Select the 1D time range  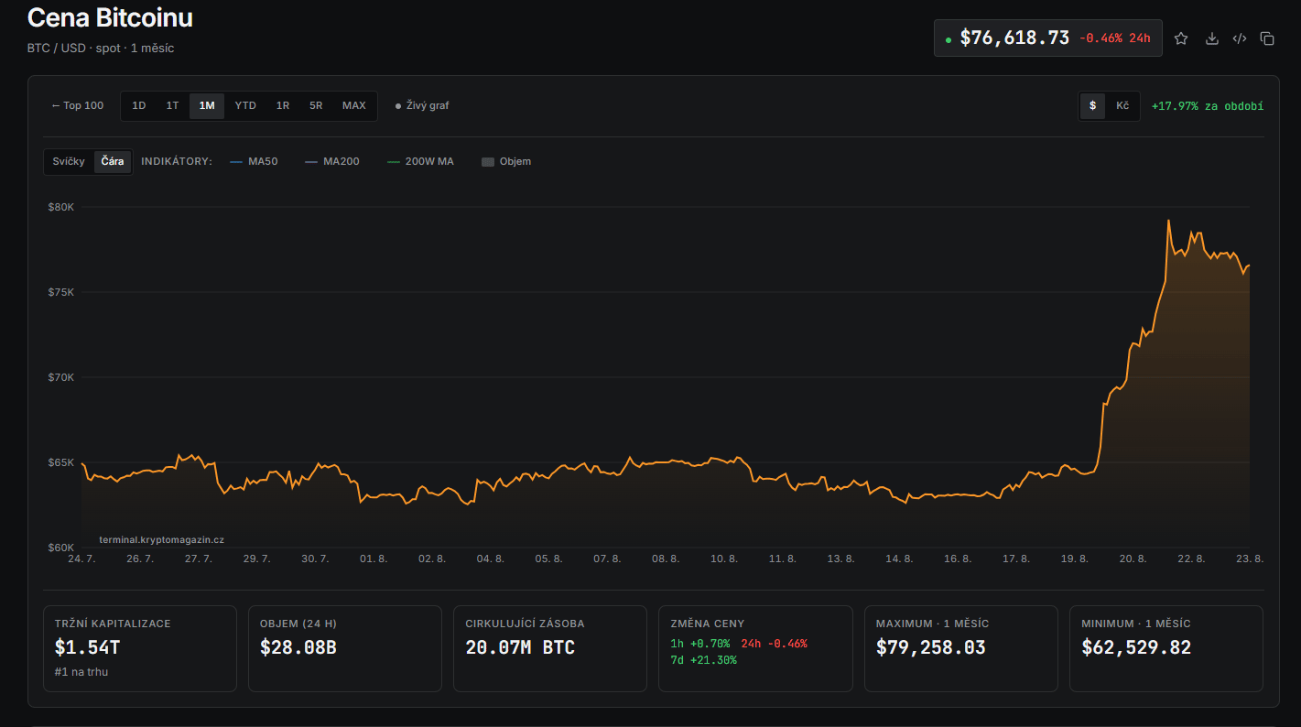point(139,105)
